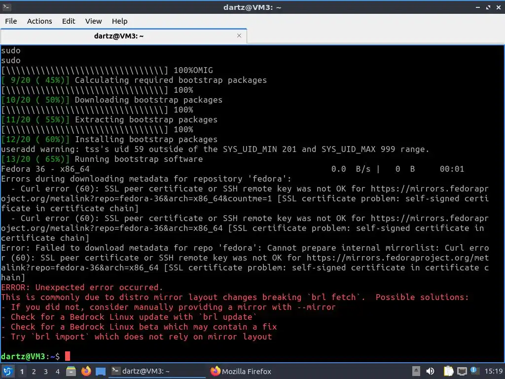Launch Firefox from the quick launch

[x=86, y=371]
